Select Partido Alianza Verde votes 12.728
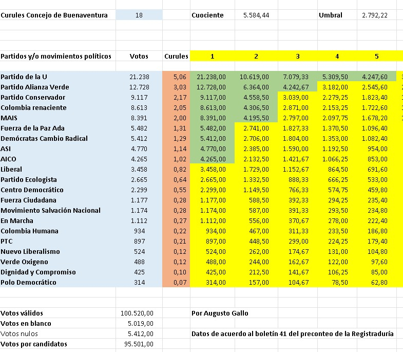Image resolution: width=403 pixels, height=352 pixels. [x=139, y=87]
